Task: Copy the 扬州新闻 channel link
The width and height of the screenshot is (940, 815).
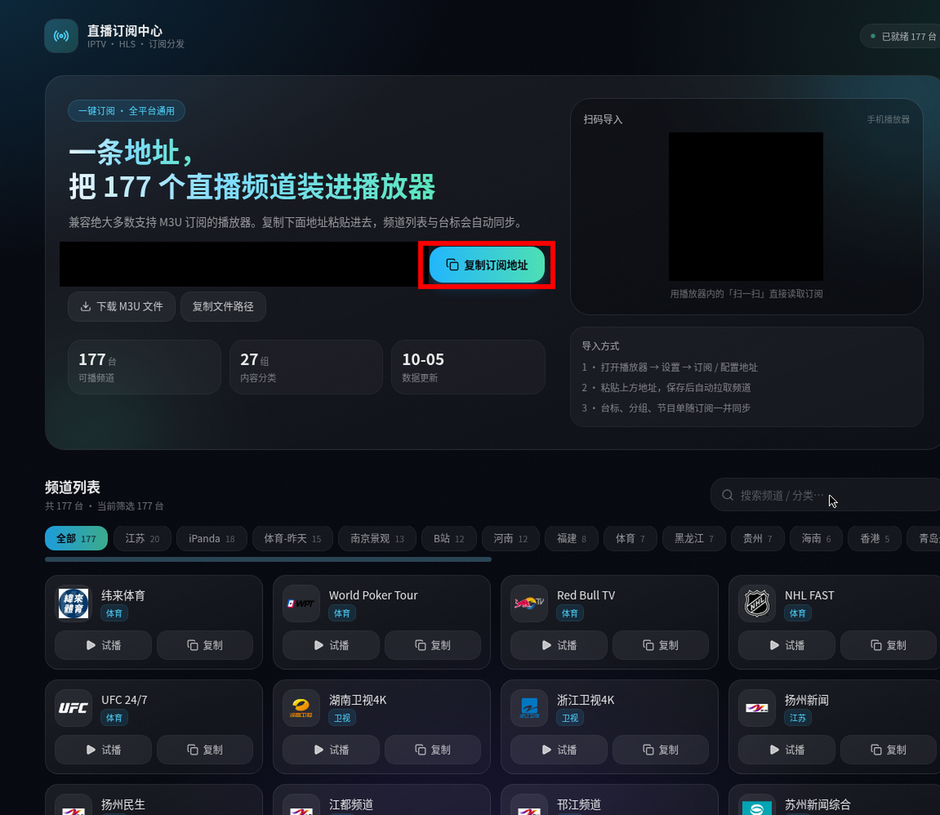Action: click(888, 750)
